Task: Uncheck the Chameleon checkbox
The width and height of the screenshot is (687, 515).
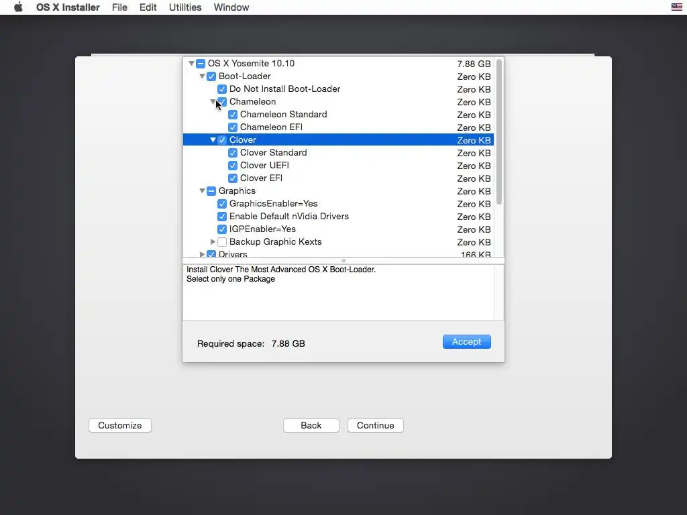Action: 222,102
